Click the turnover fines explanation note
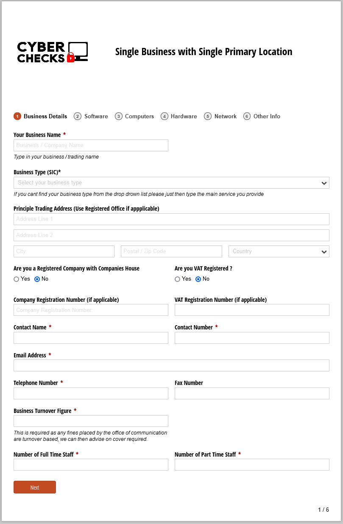343x524 pixels. tap(90, 436)
